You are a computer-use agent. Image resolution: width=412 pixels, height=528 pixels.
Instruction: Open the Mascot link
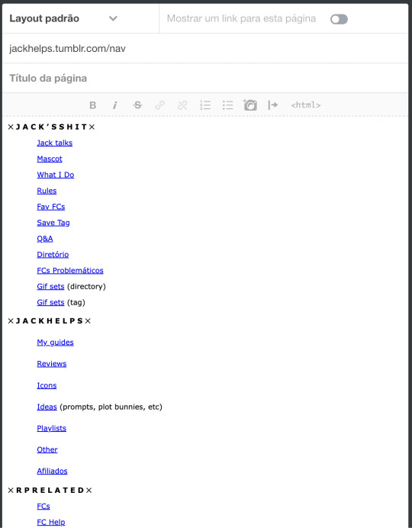(50, 159)
